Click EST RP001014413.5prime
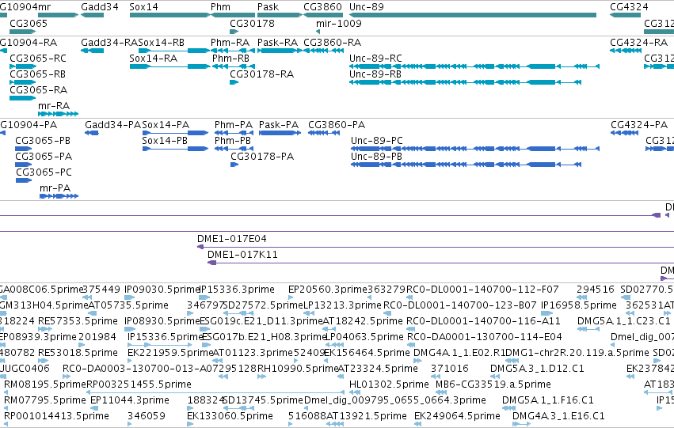The width and height of the screenshot is (674, 428). 56,416
